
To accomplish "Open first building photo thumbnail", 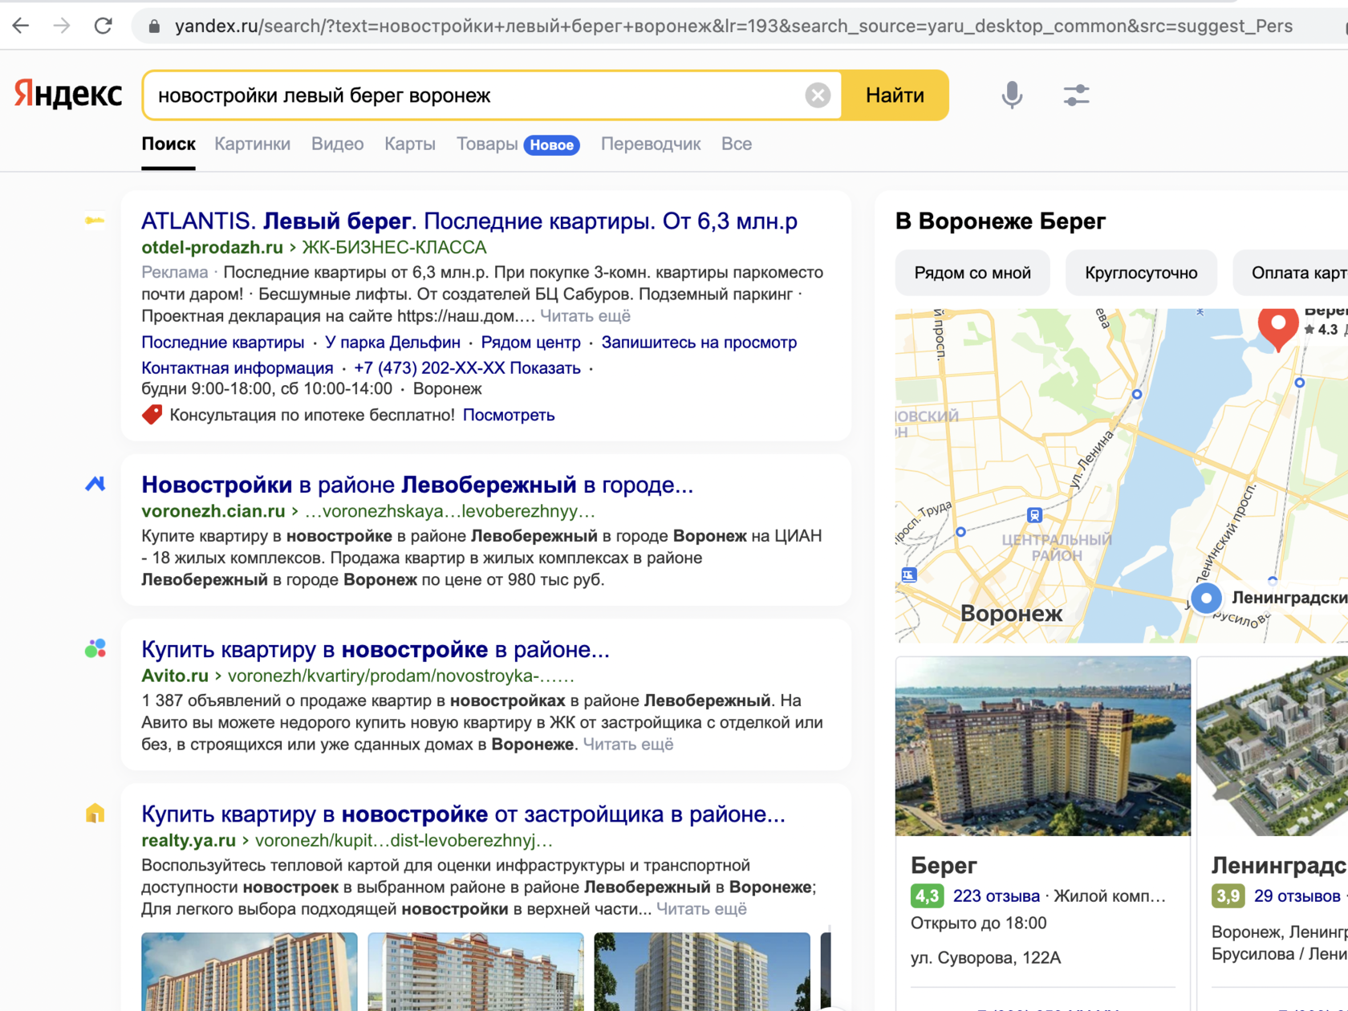I will 250,972.
